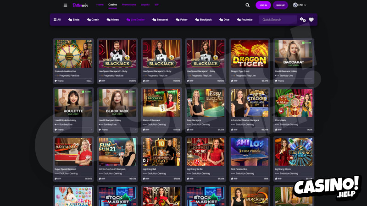Open Super Speed Baccarat thumbnail
367x206 pixels.
[73, 152]
